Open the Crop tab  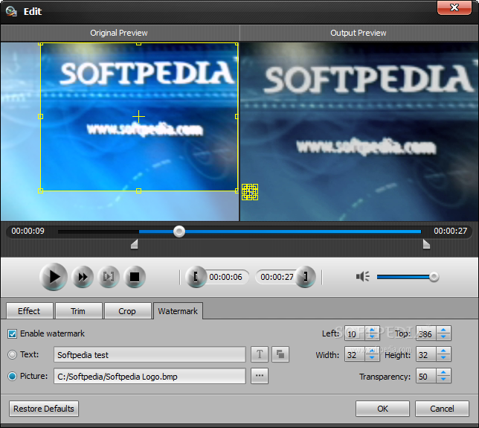tap(127, 311)
